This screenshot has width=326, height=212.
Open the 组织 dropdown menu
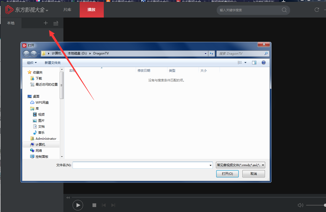point(32,63)
